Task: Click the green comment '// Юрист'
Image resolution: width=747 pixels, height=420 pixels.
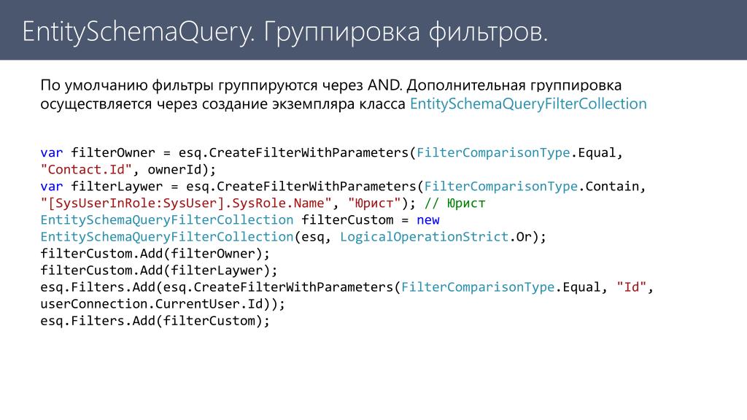Action: (455, 203)
